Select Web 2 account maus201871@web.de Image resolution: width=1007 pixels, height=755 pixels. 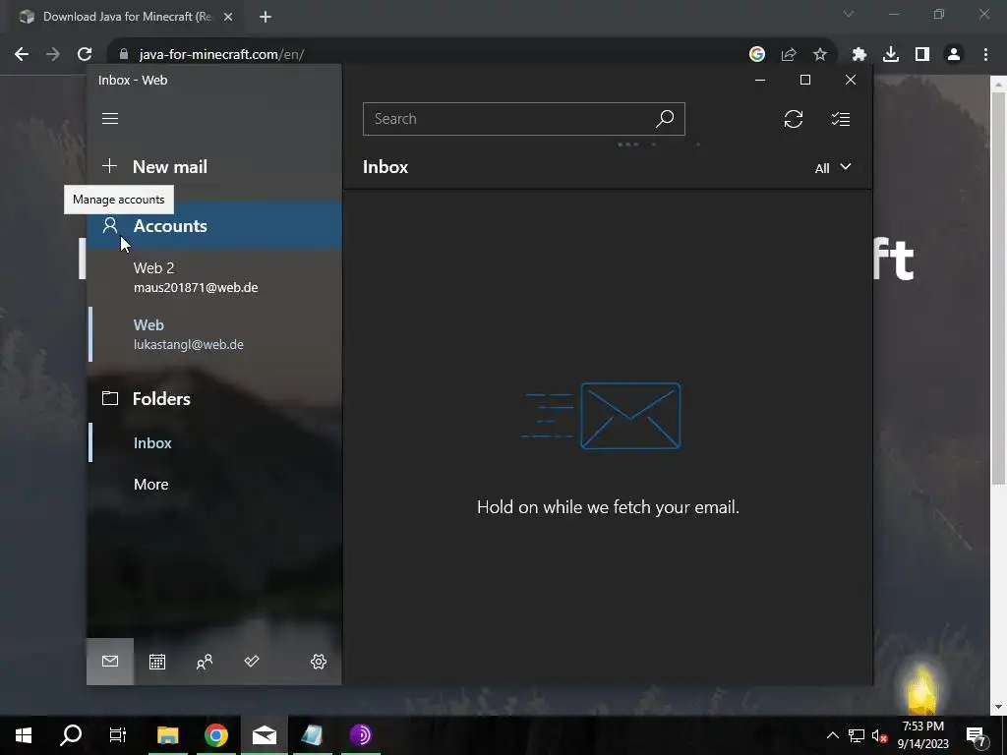point(214,277)
